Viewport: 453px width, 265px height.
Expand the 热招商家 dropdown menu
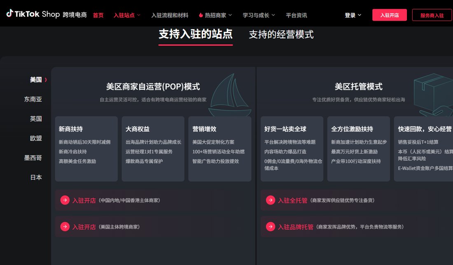(230, 15)
